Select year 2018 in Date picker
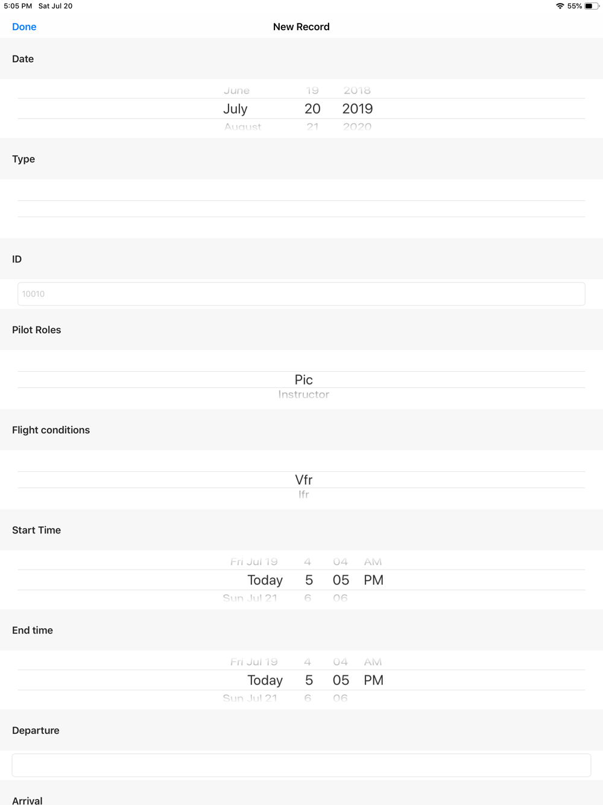The height and width of the screenshot is (805, 603). [357, 91]
